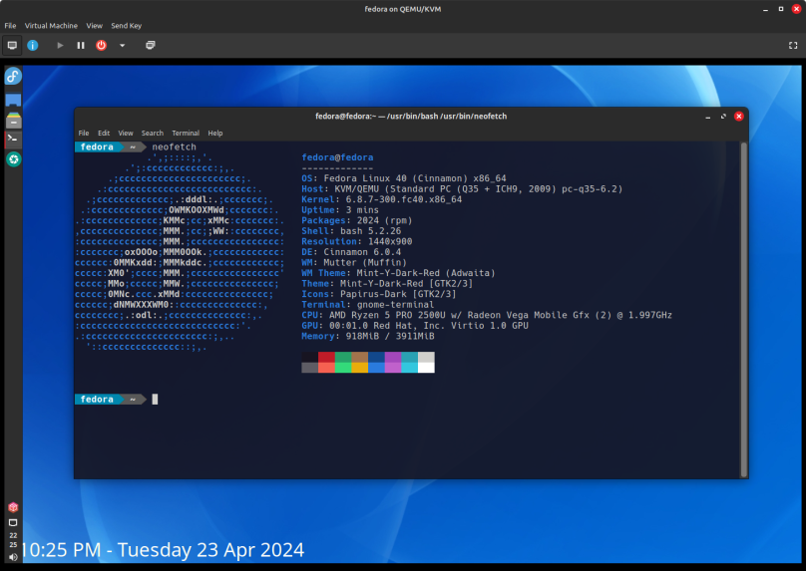Open the network tray icon
Screen dimensions: 806x571
(13, 523)
